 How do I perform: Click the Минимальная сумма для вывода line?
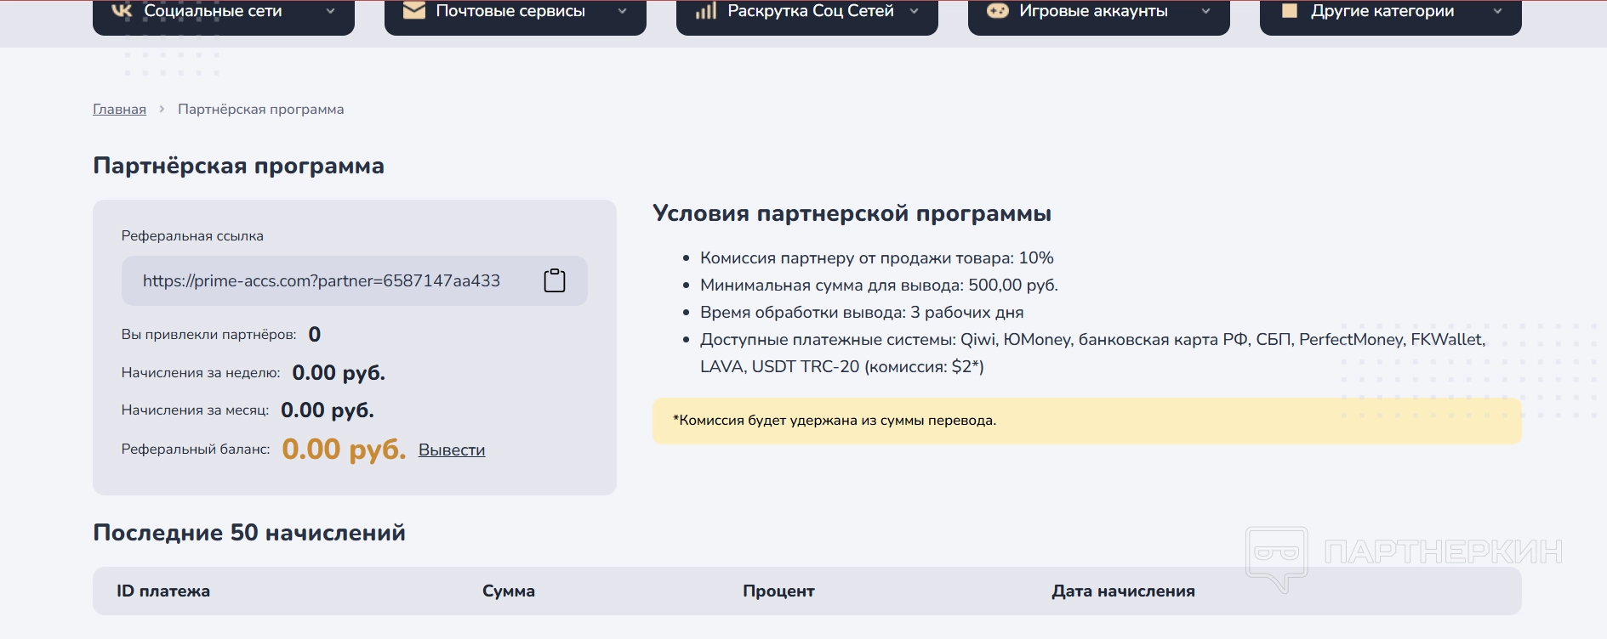tap(879, 285)
